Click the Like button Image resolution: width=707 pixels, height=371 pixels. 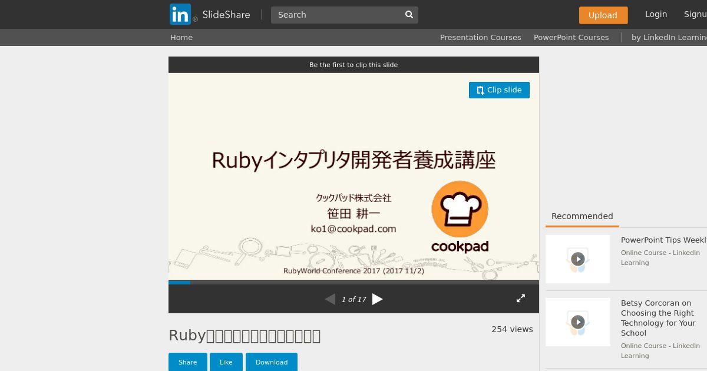tap(226, 362)
